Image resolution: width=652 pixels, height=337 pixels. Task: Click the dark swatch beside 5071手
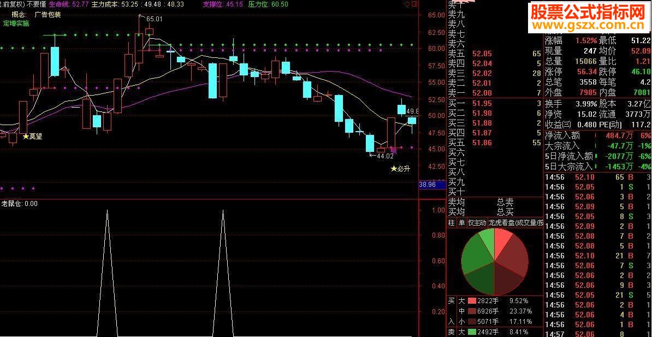pyautogui.click(x=472, y=322)
